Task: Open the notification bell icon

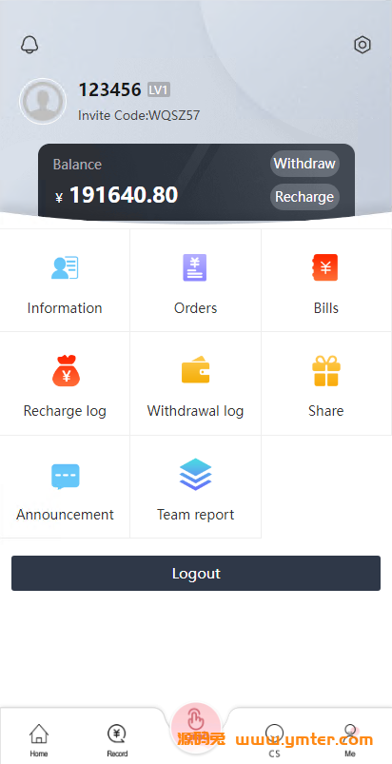Action: click(x=29, y=45)
